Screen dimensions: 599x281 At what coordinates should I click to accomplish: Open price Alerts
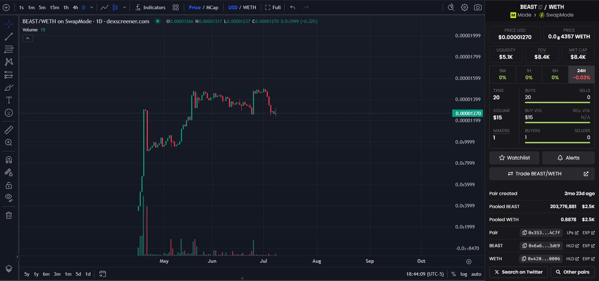pyautogui.click(x=569, y=157)
